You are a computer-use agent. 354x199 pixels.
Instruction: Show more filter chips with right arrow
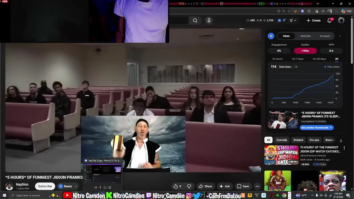pos(341,141)
